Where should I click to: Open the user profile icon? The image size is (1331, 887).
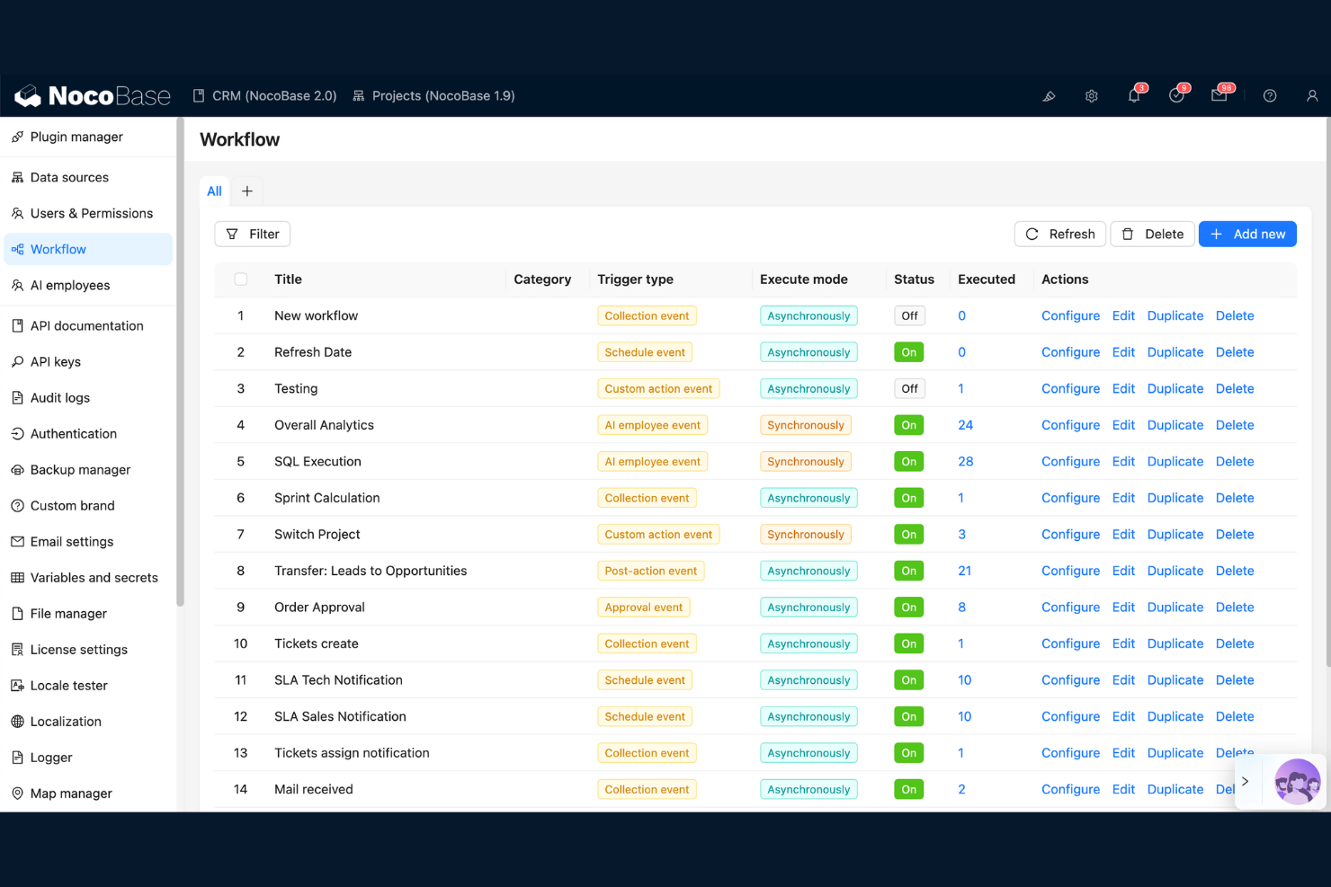coord(1312,95)
